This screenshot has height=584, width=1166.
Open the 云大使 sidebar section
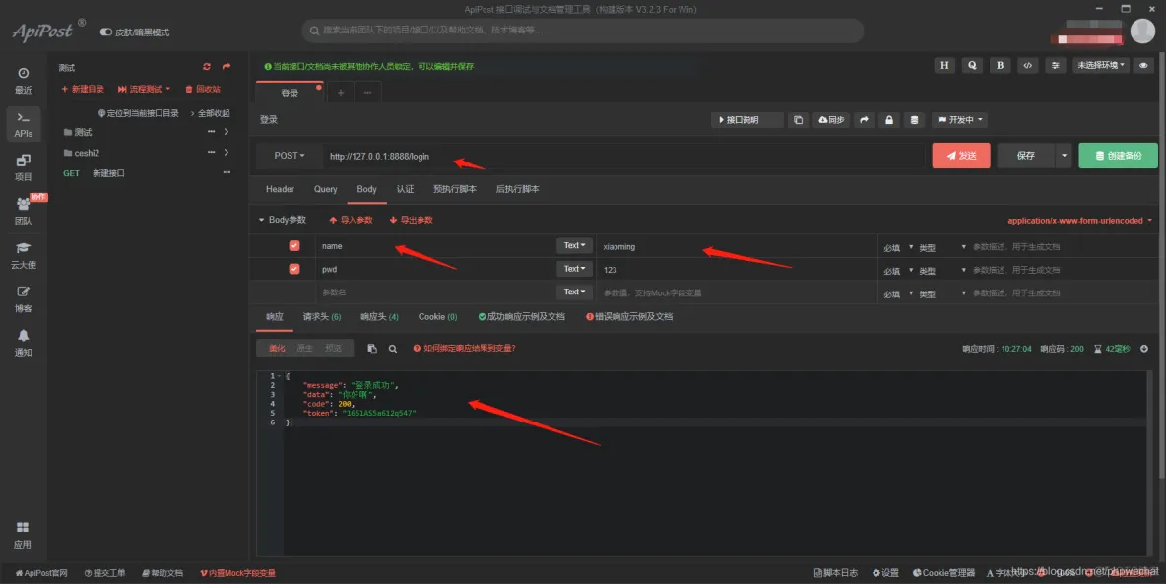tap(23, 255)
